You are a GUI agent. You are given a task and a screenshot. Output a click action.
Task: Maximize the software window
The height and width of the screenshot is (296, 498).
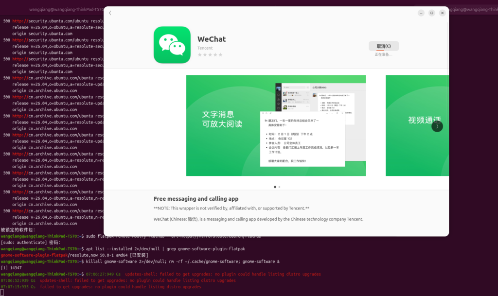[x=432, y=13]
